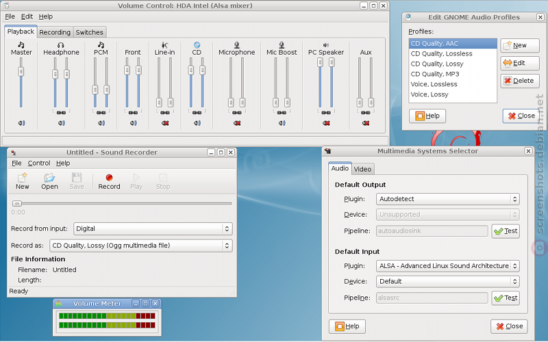Click the recording position slider handle
This screenshot has height=342, width=548.
pos(16,203)
